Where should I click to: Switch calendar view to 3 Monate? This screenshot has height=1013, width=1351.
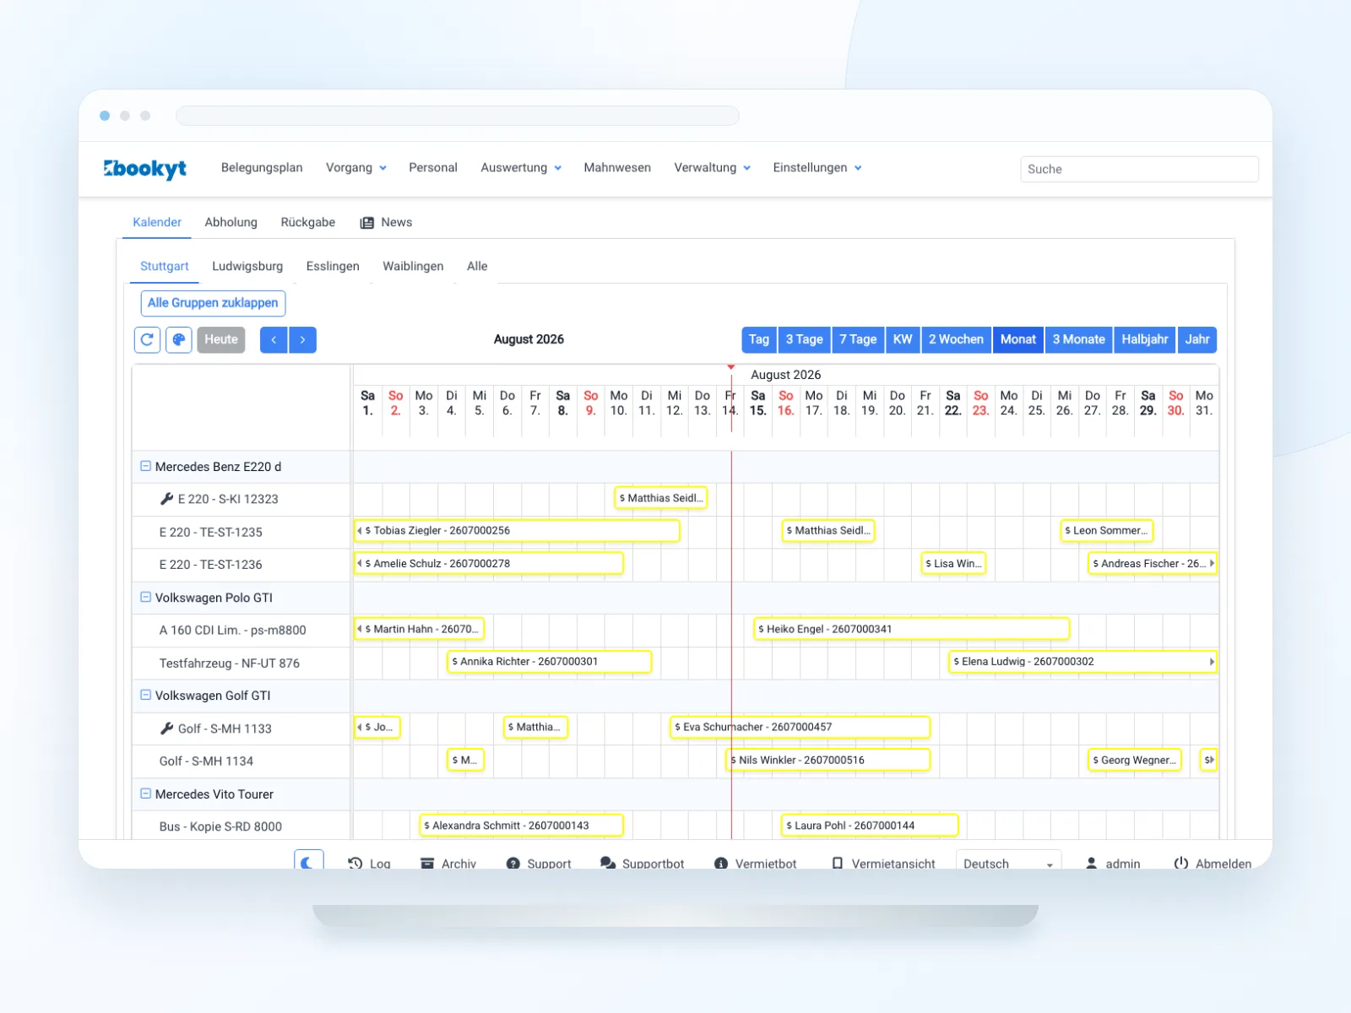(1078, 339)
